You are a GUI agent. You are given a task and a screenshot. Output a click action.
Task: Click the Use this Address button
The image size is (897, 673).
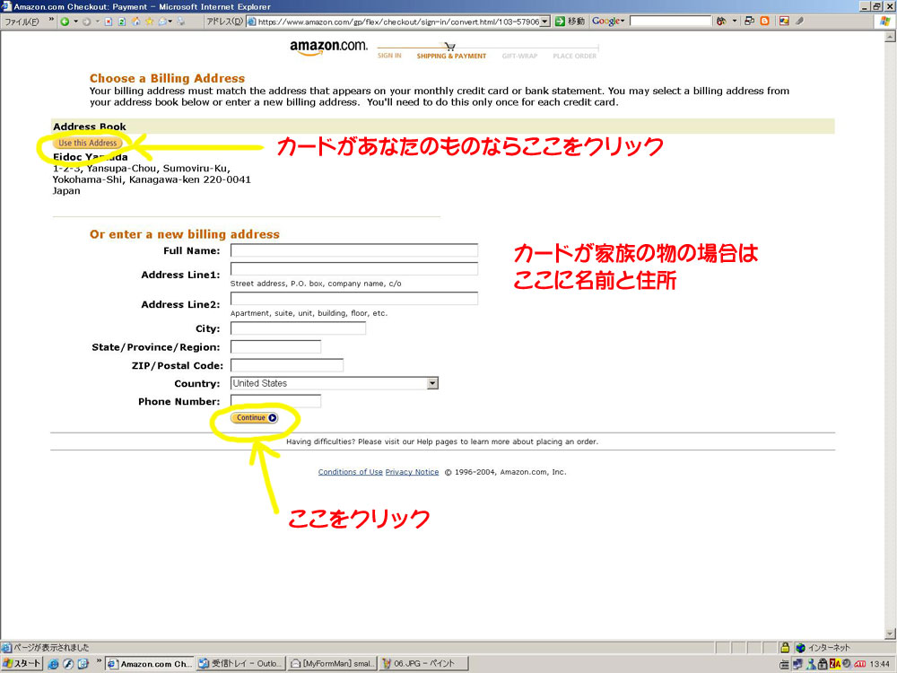coord(88,143)
